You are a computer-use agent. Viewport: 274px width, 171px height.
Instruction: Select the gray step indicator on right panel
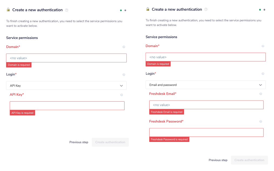[x=265, y=9]
